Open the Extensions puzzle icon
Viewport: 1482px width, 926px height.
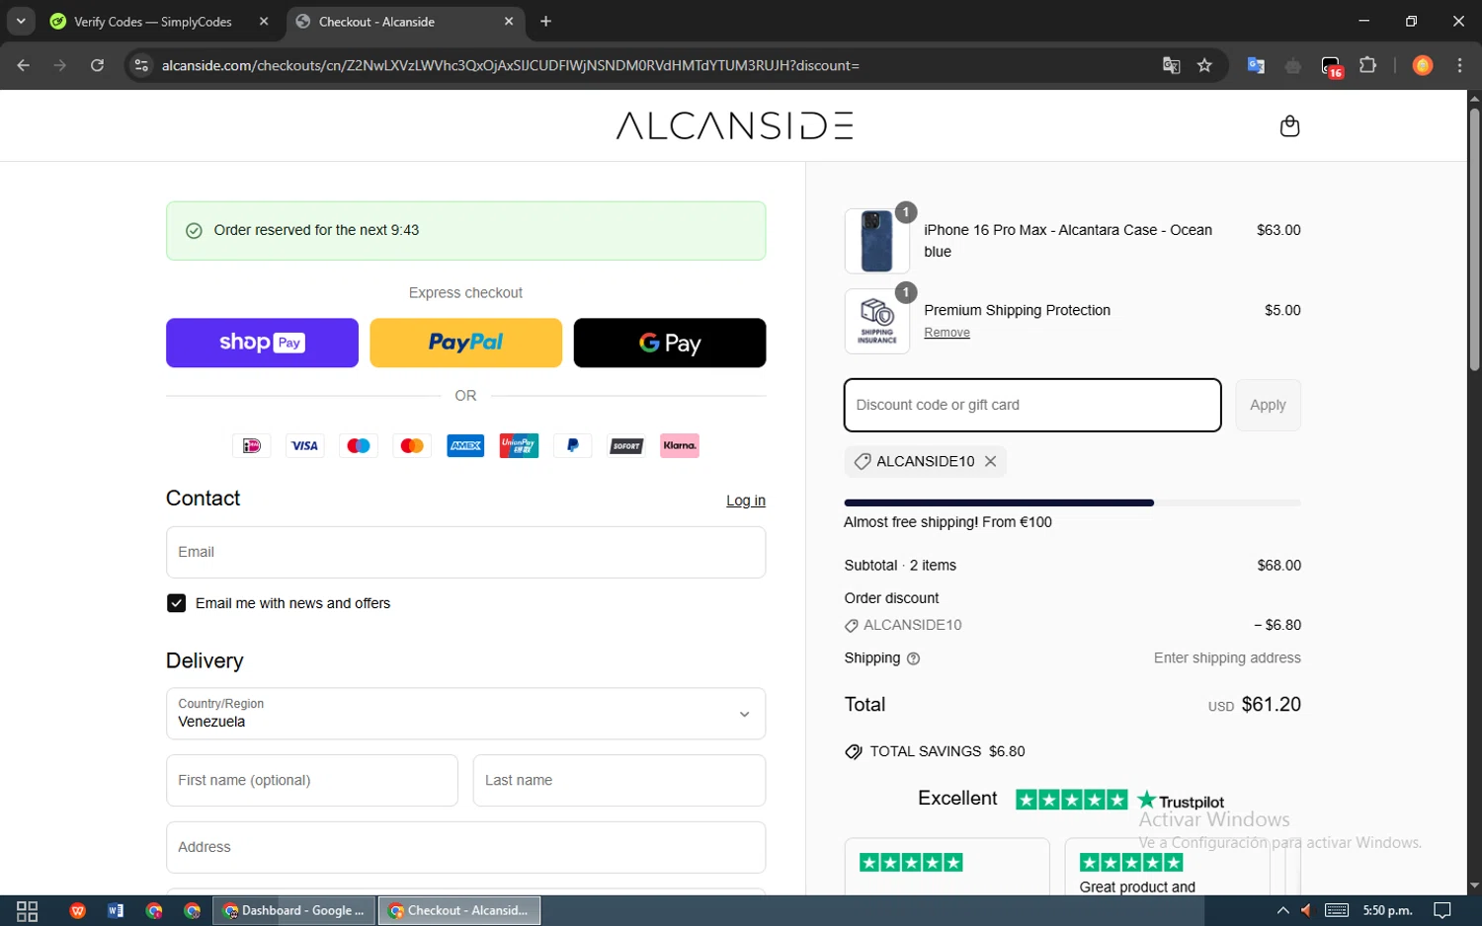click(x=1367, y=65)
